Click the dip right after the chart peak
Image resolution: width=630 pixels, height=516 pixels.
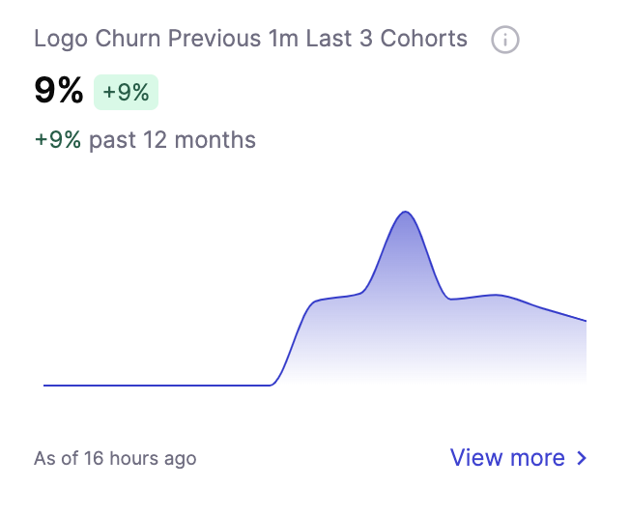click(x=450, y=299)
